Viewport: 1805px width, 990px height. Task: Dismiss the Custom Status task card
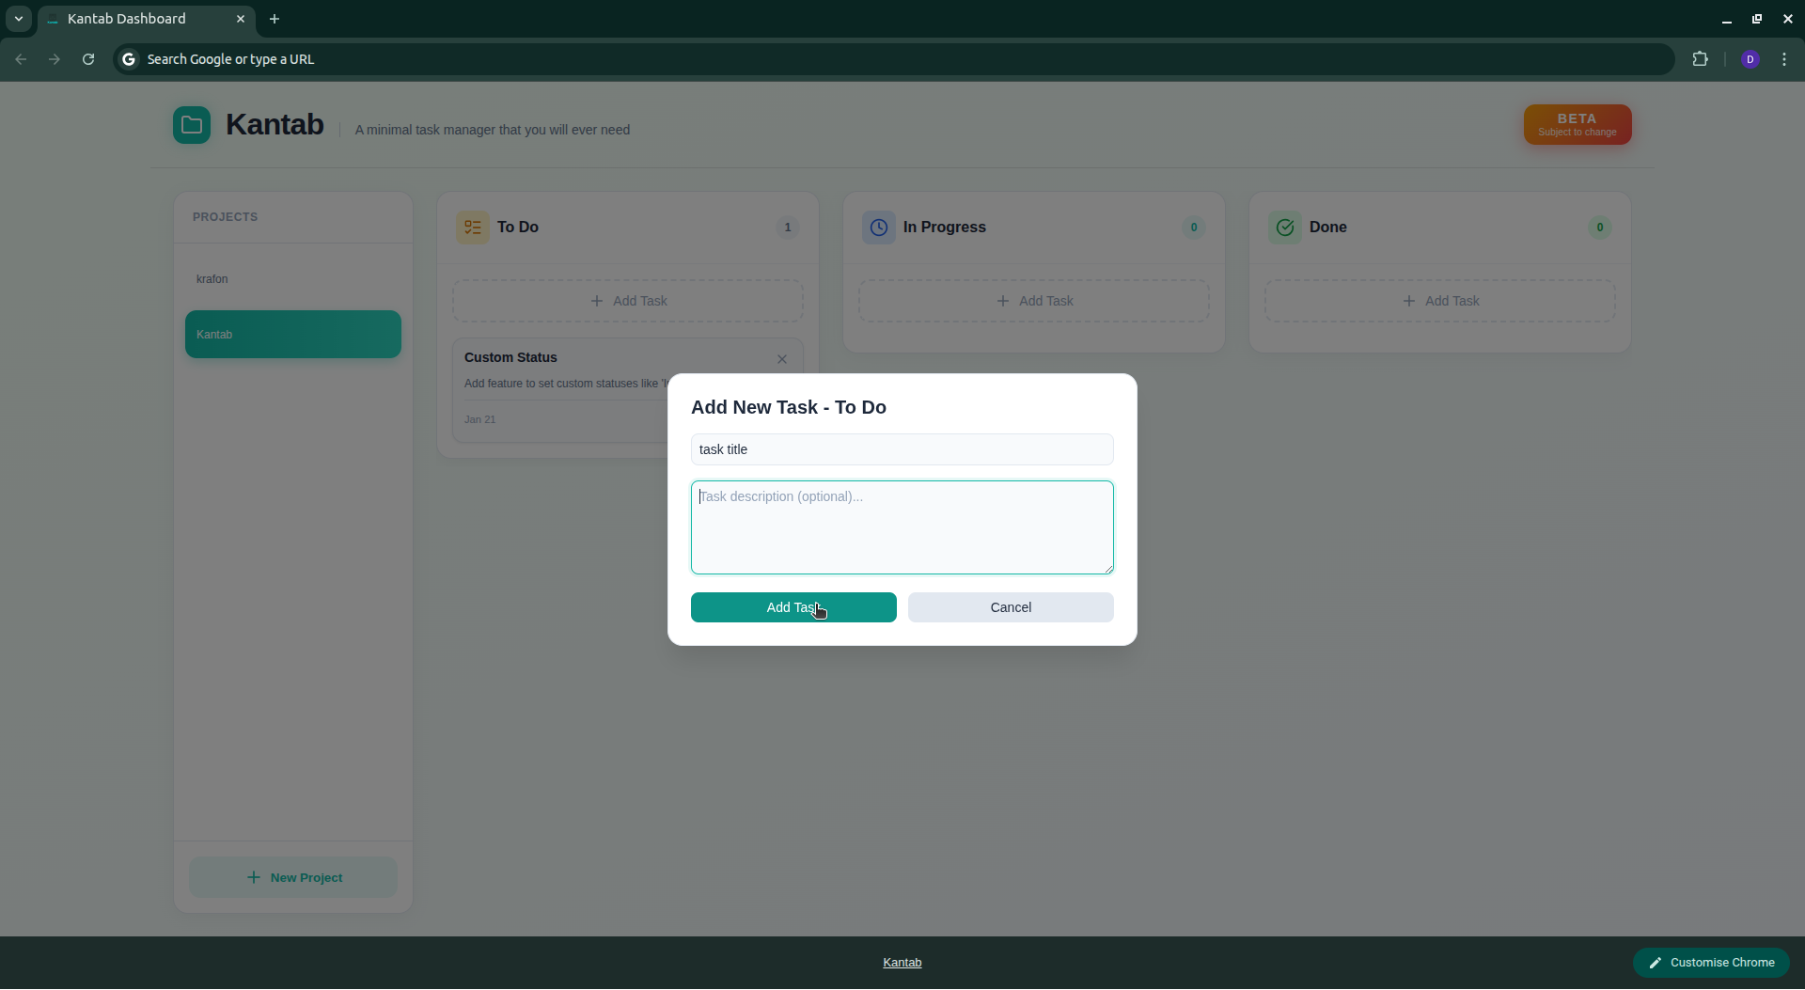[782, 359]
